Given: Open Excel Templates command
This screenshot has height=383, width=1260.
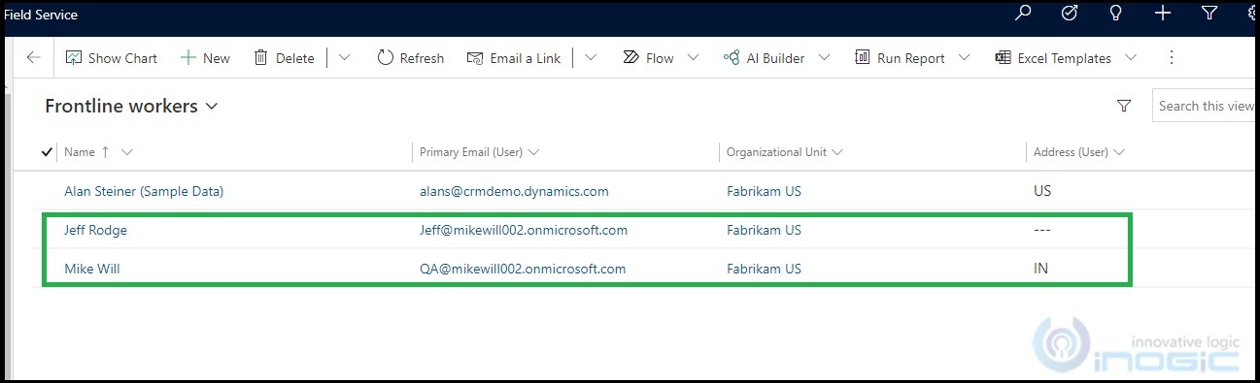Looking at the screenshot, I should click(x=1053, y=58).
